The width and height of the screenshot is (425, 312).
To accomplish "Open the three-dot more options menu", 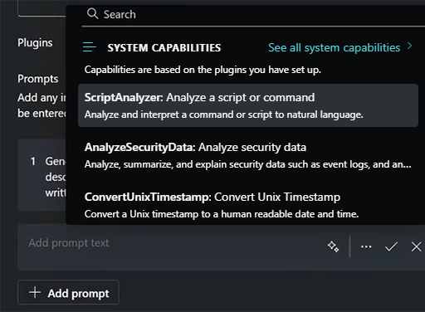I will coord(366,246).
